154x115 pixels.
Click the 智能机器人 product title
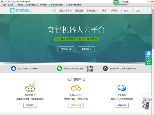pyautogui.click(x=30, y=95)
